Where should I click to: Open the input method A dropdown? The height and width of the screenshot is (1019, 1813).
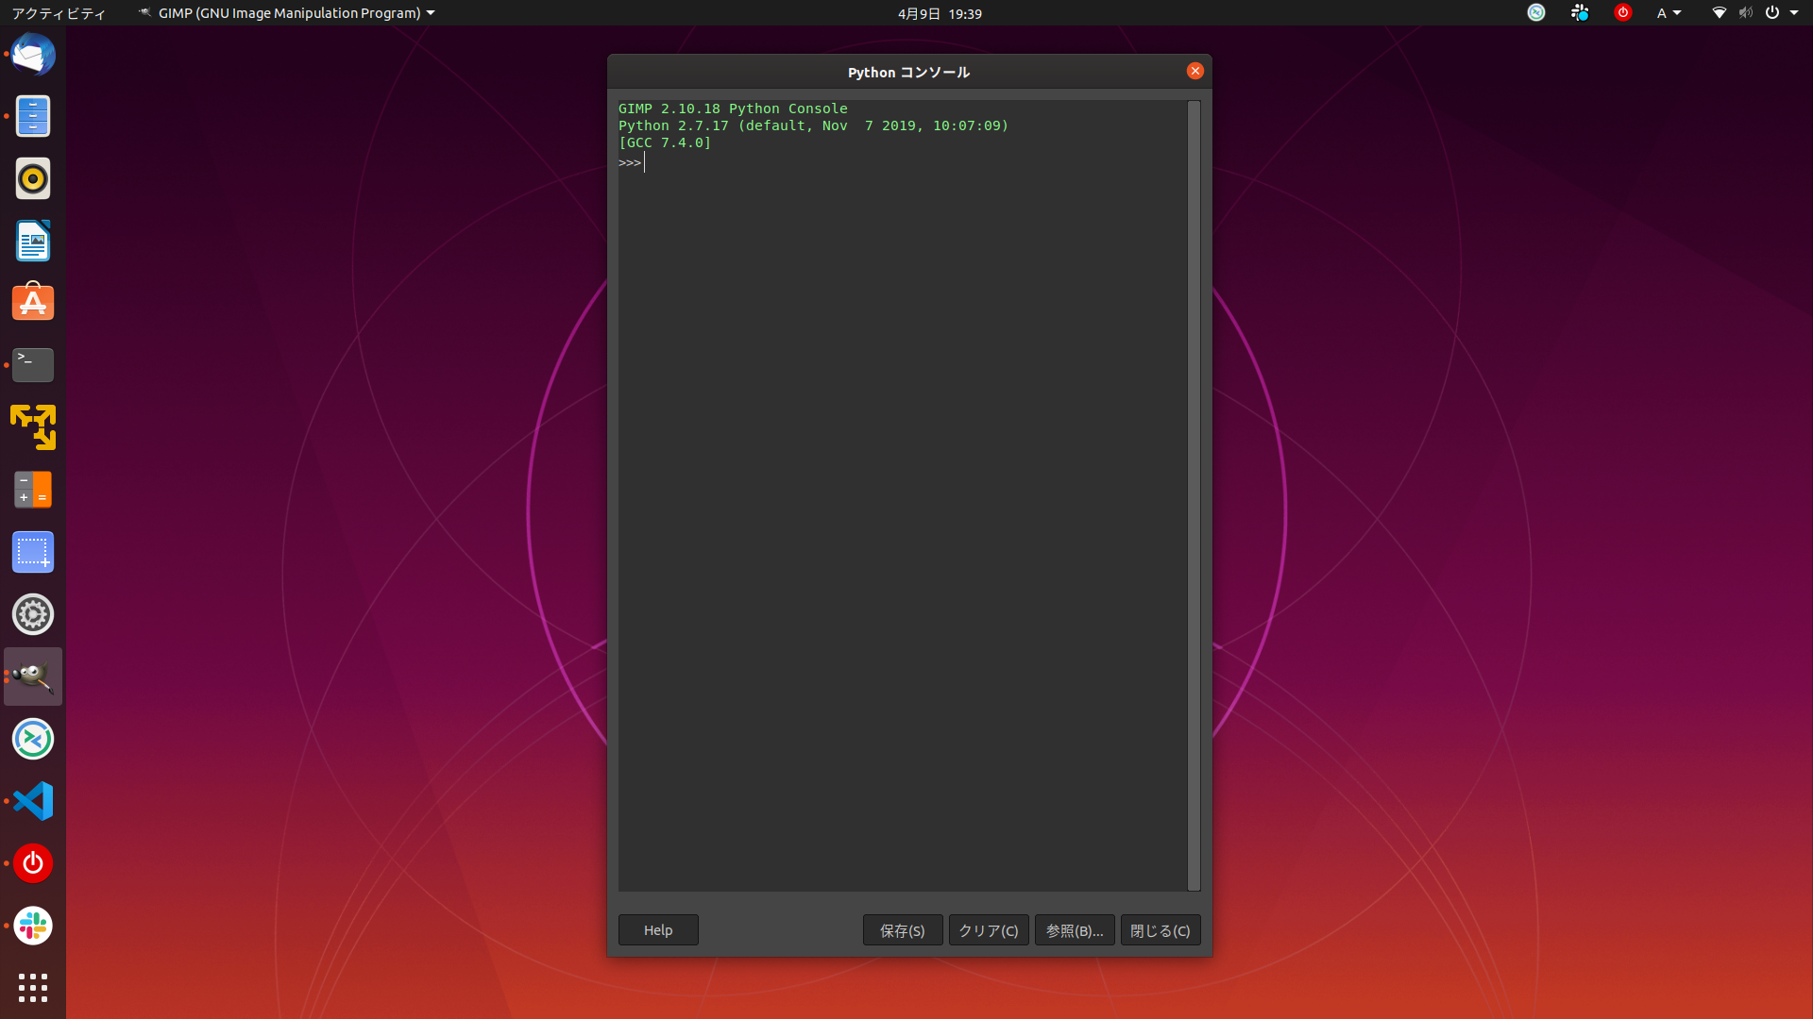(x=1669, y=13)
